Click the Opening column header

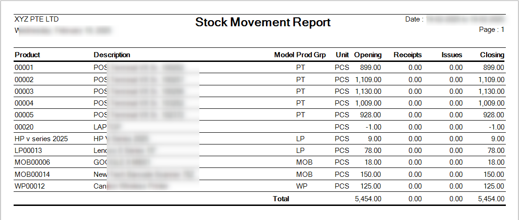pos(368,55)
